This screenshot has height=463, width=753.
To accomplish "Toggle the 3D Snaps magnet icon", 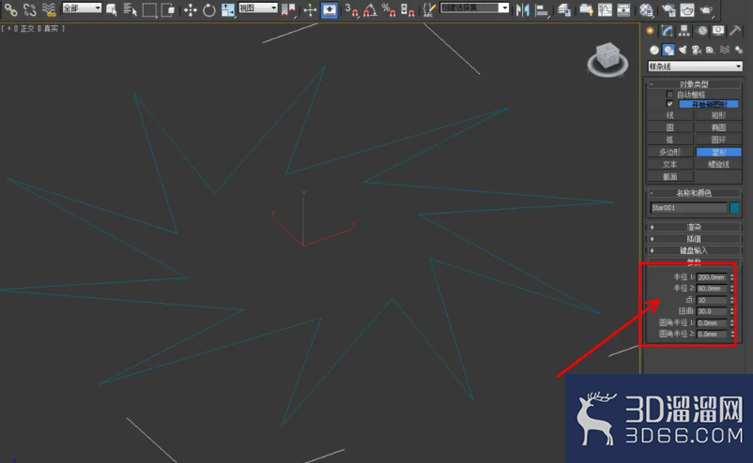I will click(351, 9).
